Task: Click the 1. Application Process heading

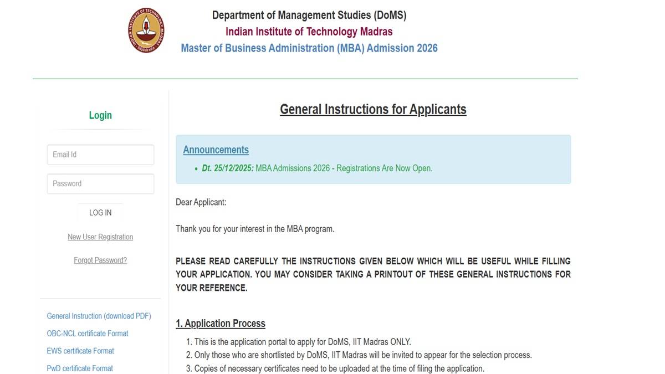Action: 221,324
